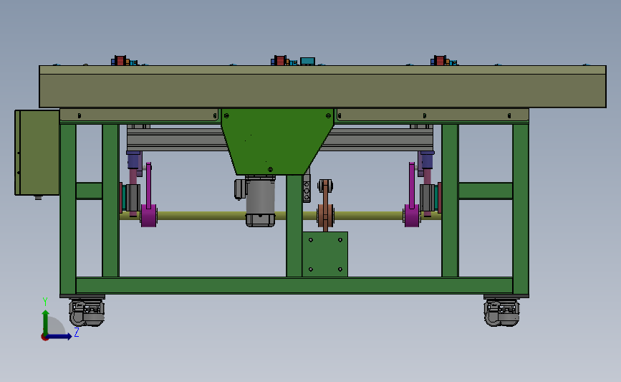Select the large olive tabletop plate
The height and width of the screenshot is (382, 621).
[322, 87]
